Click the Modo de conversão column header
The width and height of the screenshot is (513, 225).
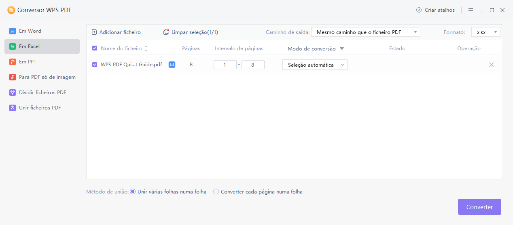pyautogui.click(x=312, y=48)
